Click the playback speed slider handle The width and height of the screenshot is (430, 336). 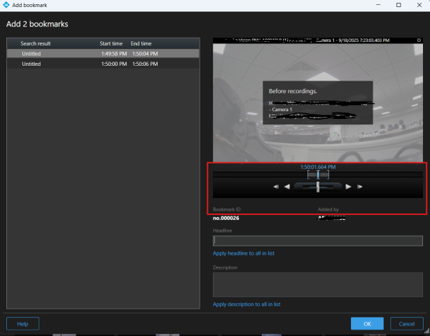click(x=318, y=187)
